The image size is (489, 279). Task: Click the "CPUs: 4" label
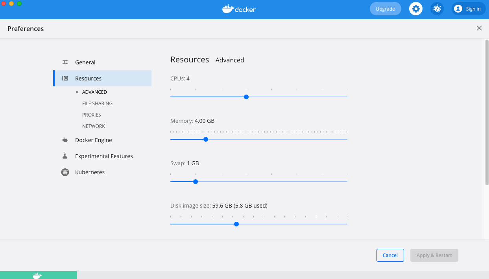pos(180,78)
